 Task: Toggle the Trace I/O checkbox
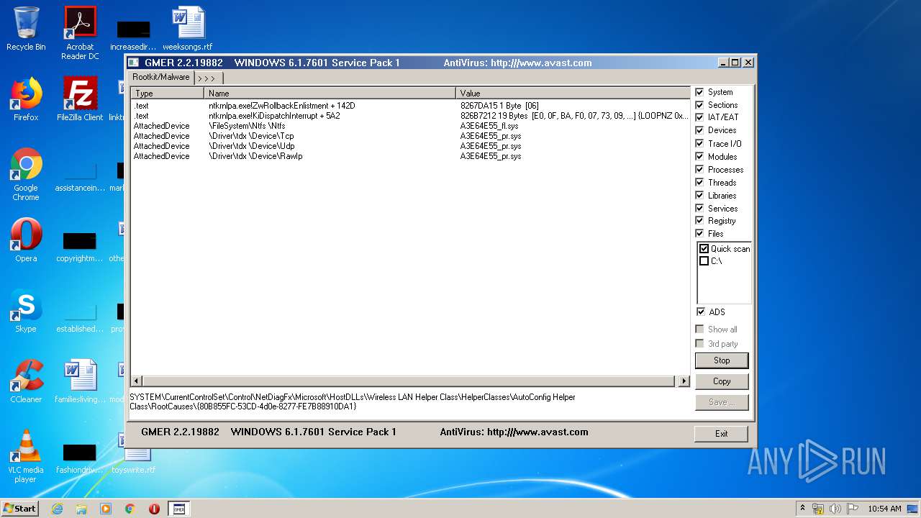point(699,143)
